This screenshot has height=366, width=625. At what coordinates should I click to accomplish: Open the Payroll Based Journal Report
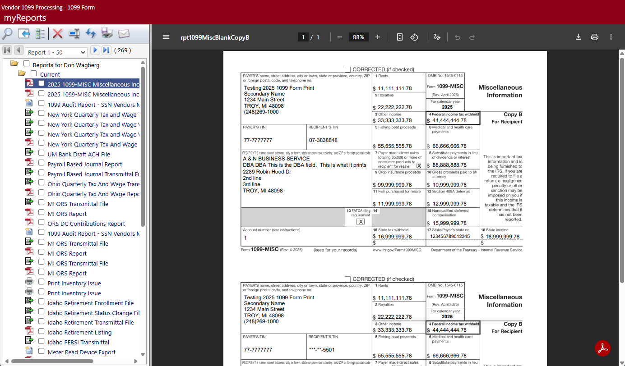point(85,164)
